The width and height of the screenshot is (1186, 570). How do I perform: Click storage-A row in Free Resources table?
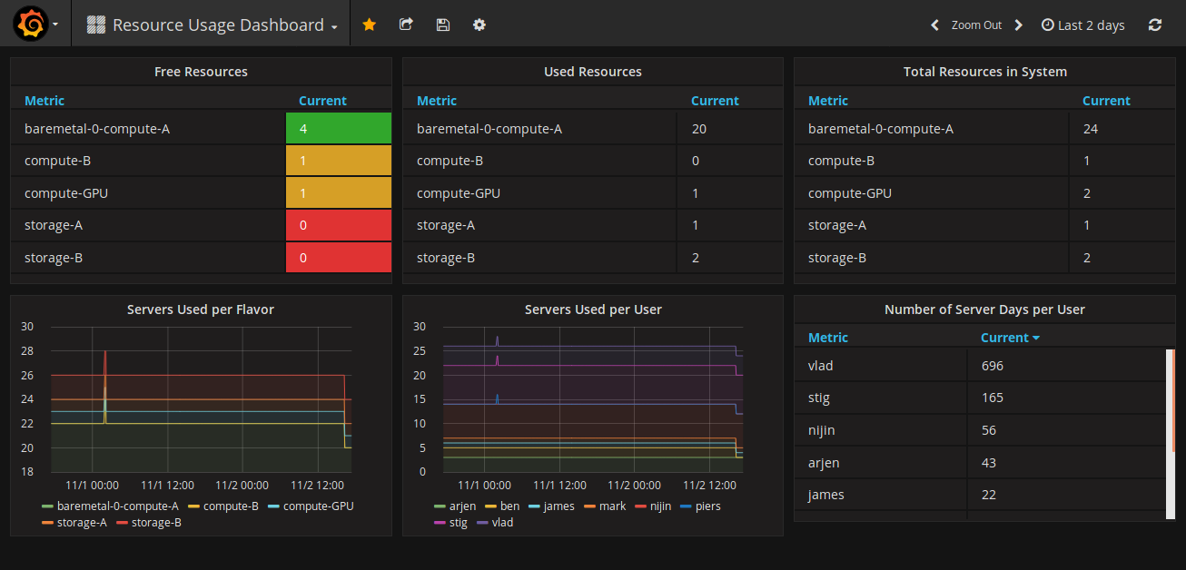[201, 225]
